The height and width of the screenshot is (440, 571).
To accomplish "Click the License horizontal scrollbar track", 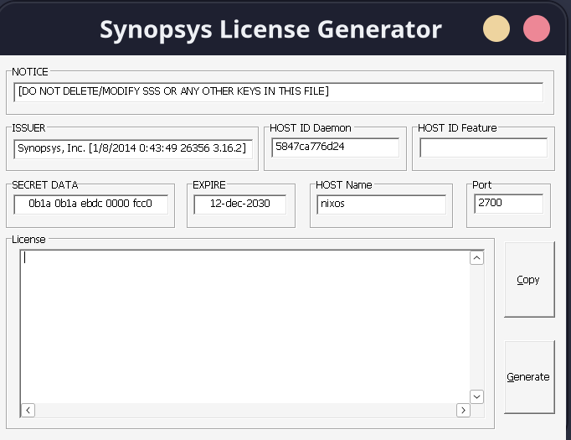I will tap(243, 410).
